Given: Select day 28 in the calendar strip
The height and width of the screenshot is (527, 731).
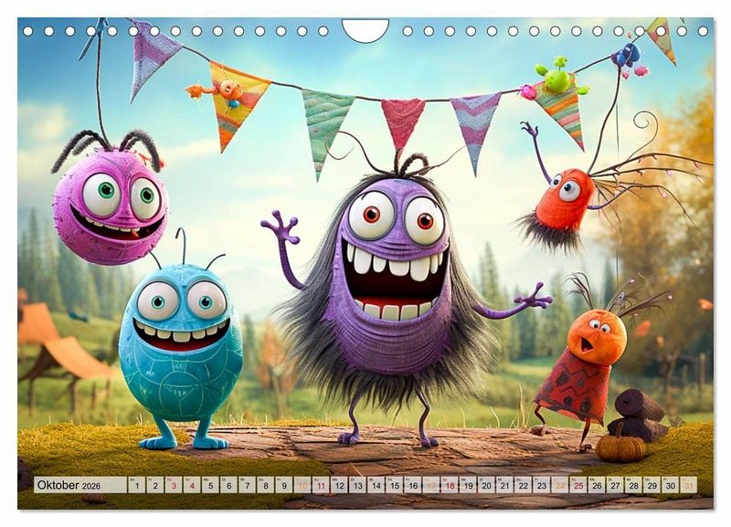Looking at the screenshot, I should [632, 485].
